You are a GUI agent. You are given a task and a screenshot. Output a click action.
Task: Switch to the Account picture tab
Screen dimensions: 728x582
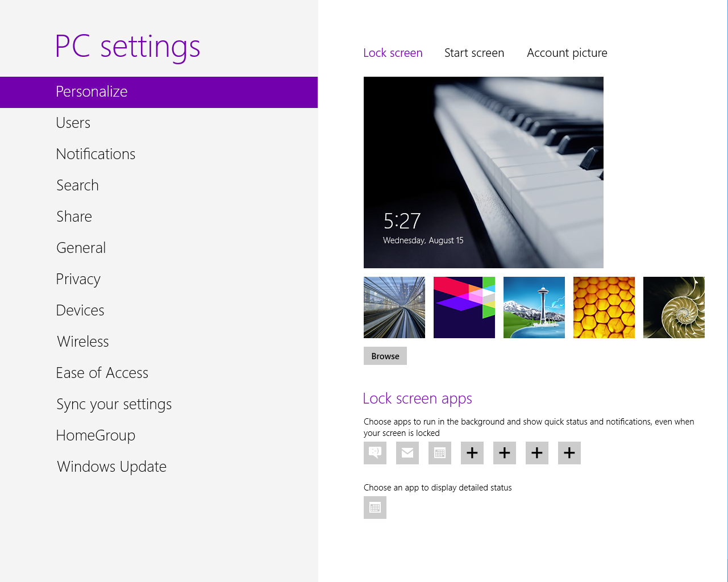(567, 53)
